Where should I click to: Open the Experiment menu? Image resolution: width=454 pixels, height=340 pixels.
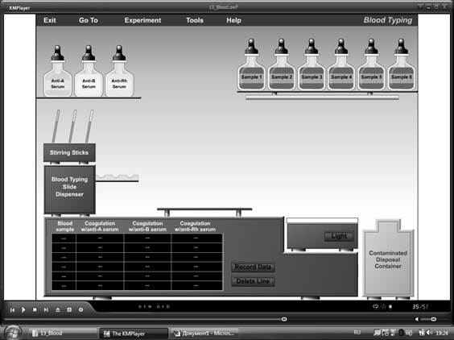pos(142,20)
